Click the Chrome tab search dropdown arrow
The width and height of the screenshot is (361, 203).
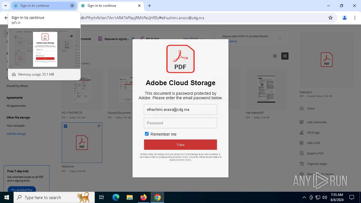coord(5,6)
